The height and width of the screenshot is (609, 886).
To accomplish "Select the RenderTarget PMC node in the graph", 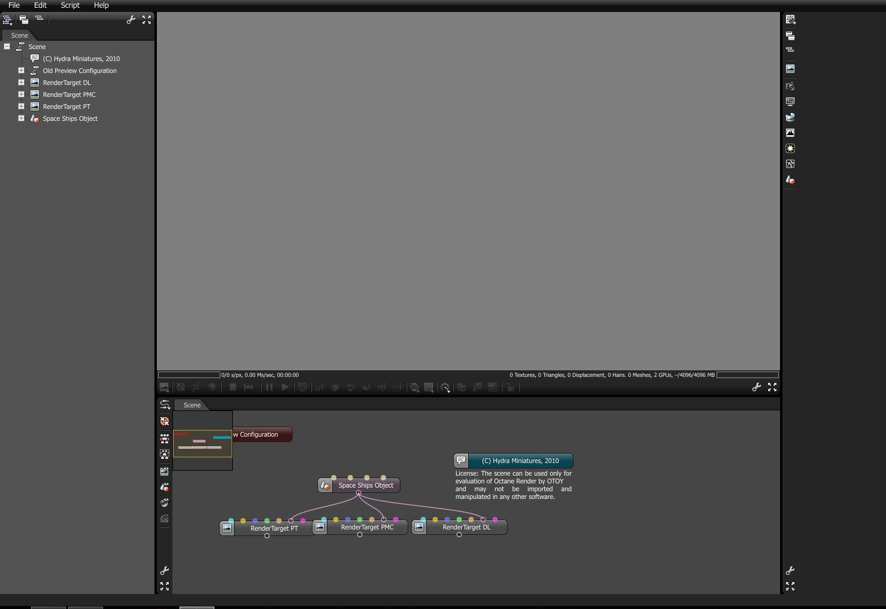I will (360, 527).
